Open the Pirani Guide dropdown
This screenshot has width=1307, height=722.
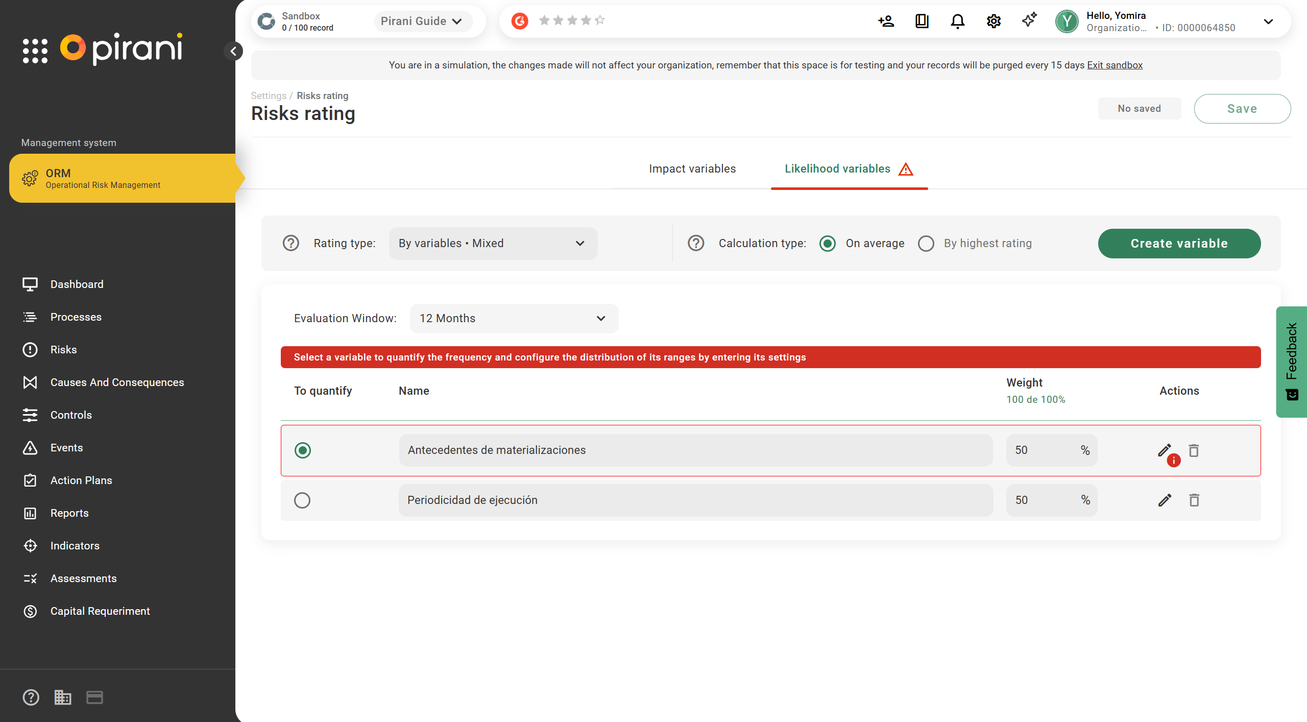[x=422, y=21]
